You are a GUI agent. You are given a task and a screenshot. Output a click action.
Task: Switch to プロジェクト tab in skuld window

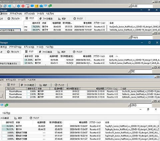coord(14,19)
